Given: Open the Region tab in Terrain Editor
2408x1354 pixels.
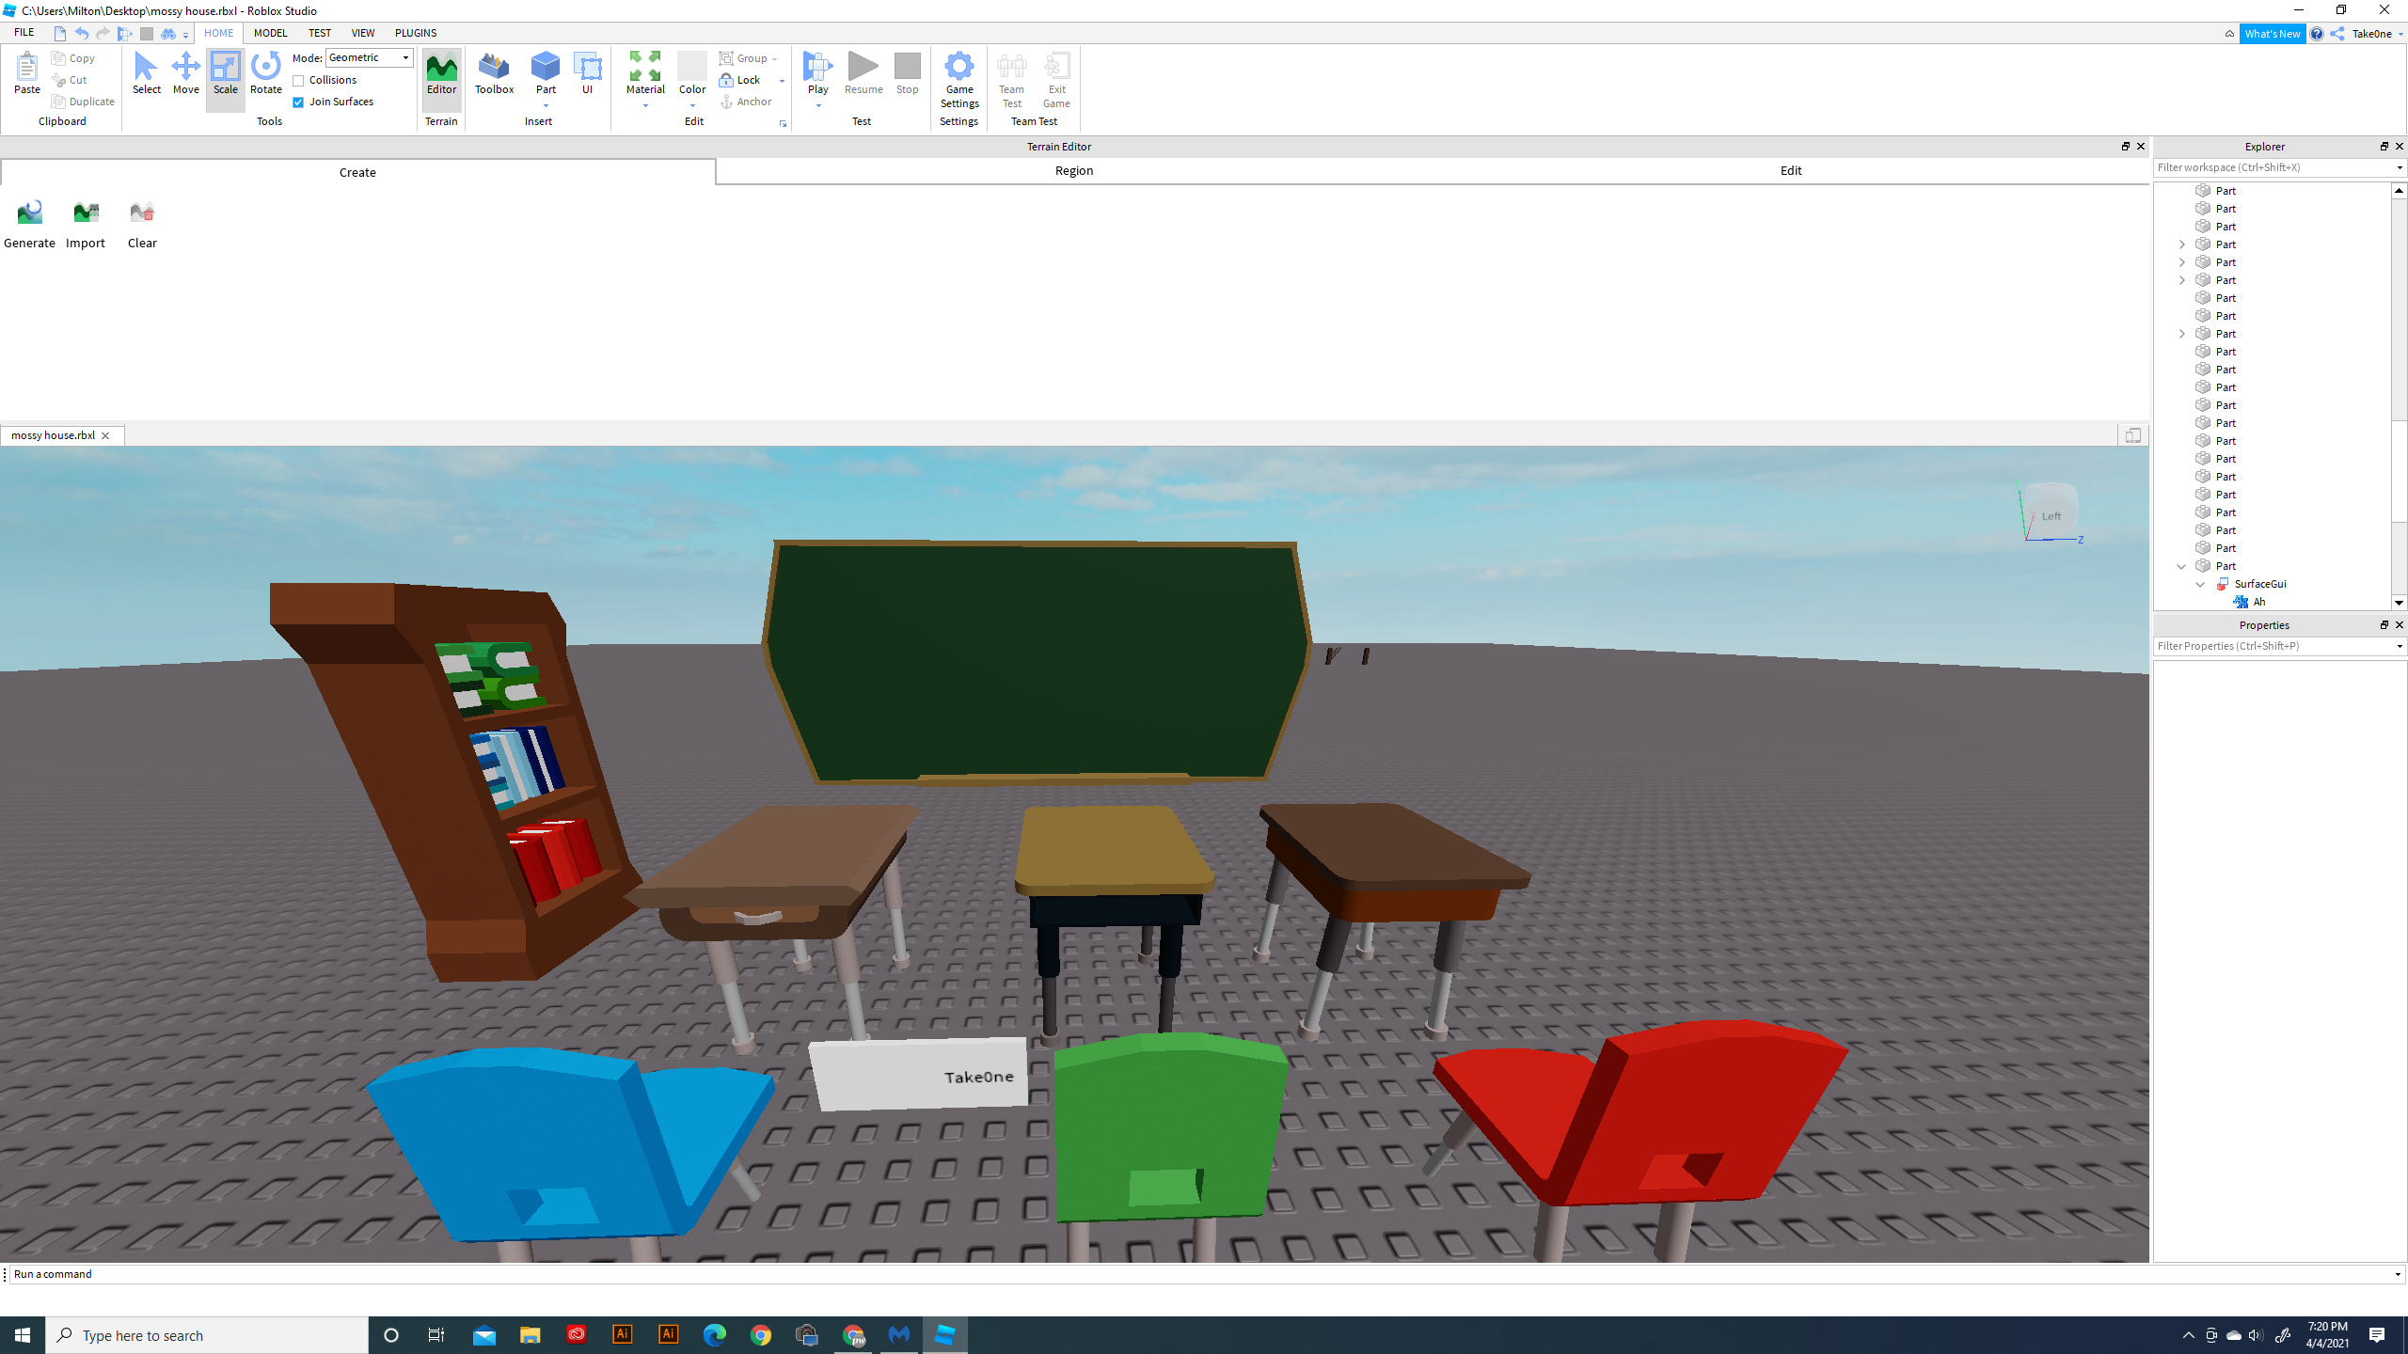Looking at the screenshot, I should pyautogui.click(x=1073, y=170).
